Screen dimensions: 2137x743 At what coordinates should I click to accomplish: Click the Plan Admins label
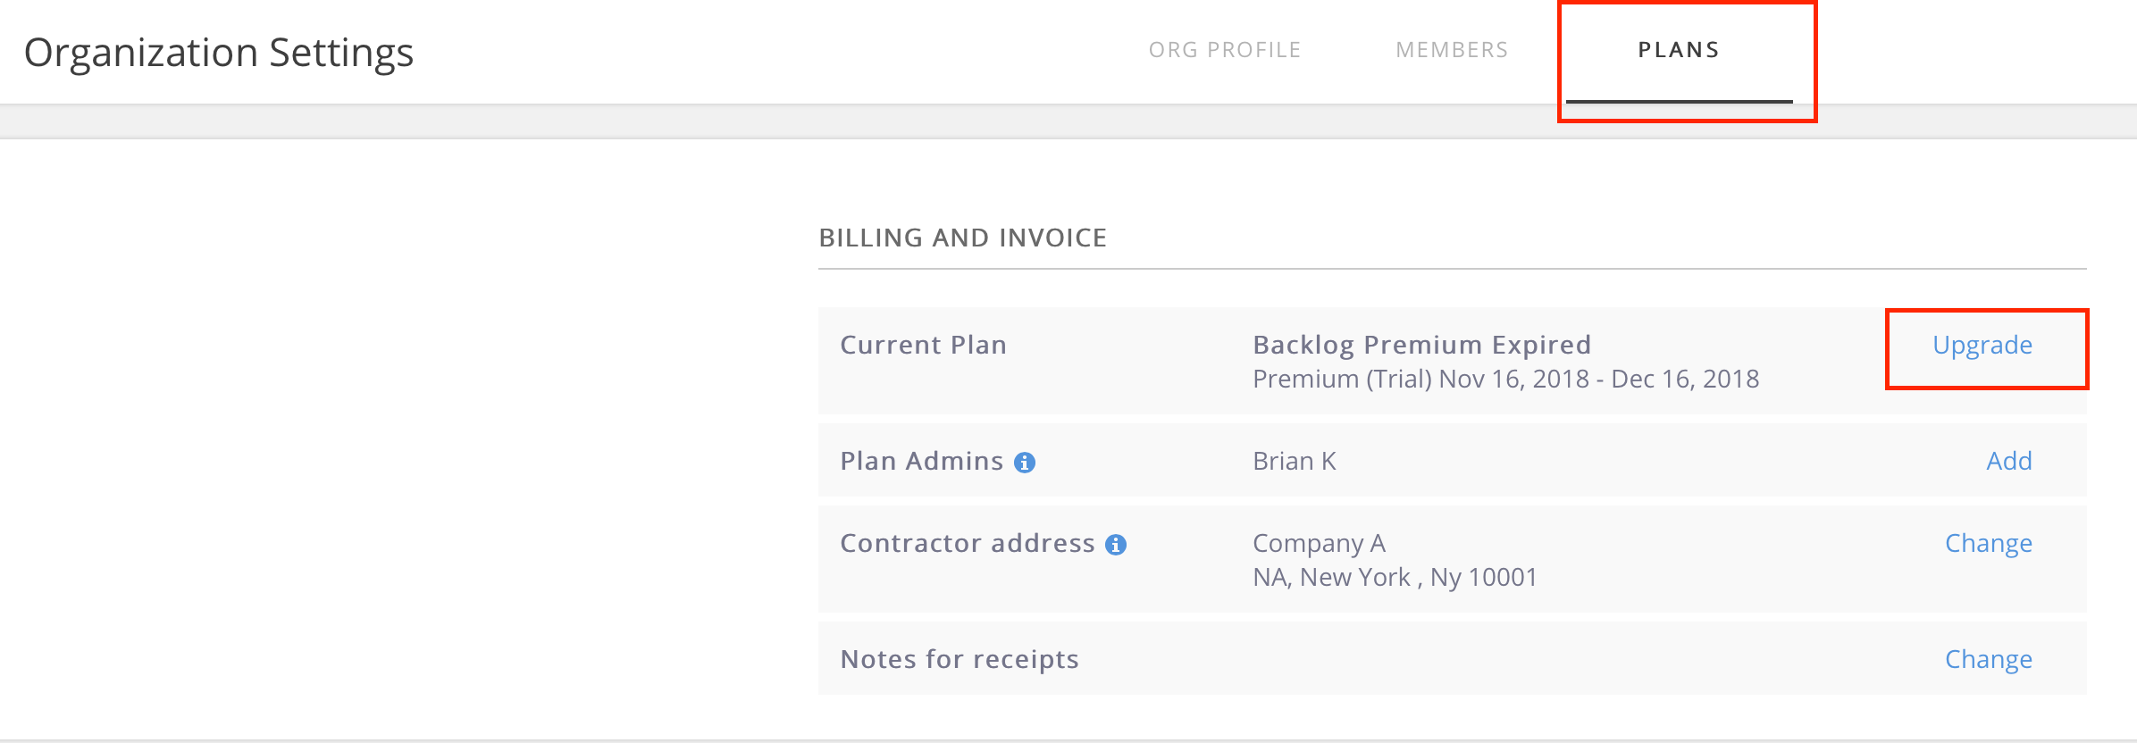tap(922, 461)
